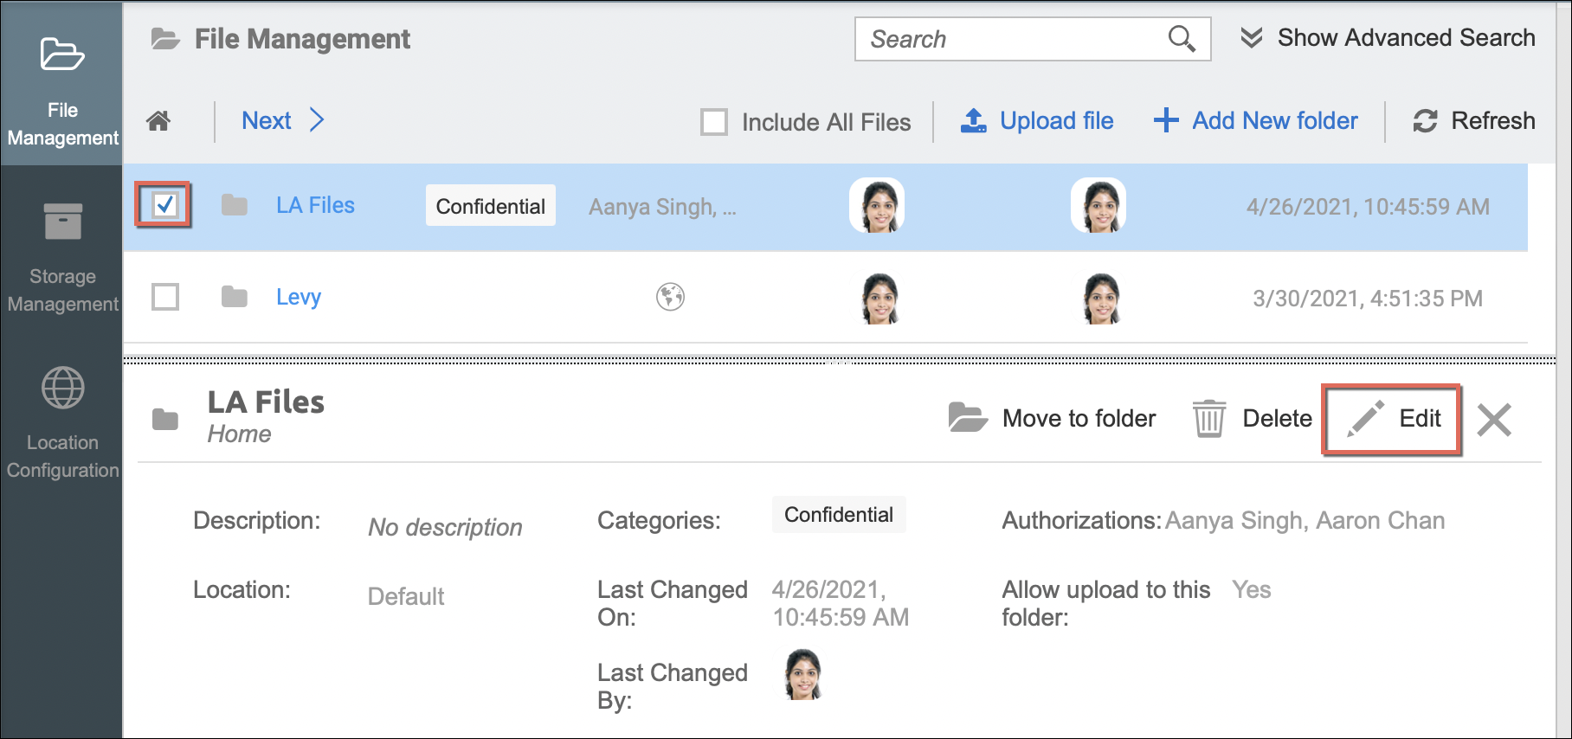Viewport: 1572px width, 739px height.
Task: Expand Show Advanced Search
Action: coord(1388,38)
